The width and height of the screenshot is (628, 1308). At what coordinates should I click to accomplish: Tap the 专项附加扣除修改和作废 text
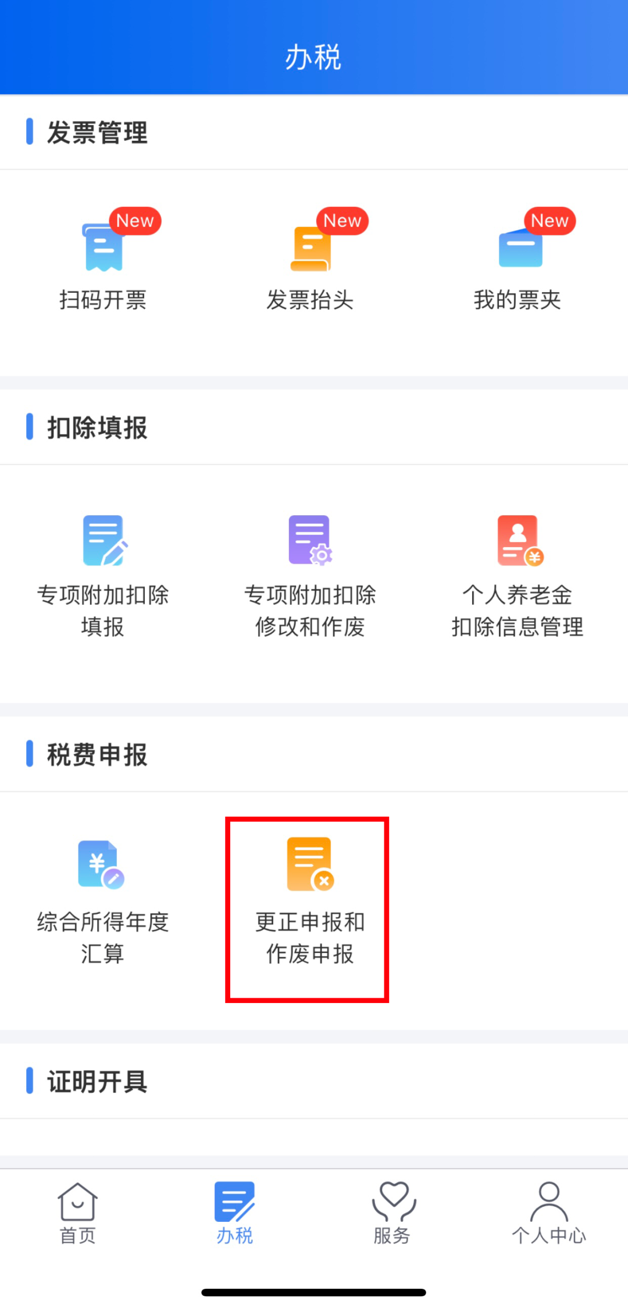pos(310,611)
